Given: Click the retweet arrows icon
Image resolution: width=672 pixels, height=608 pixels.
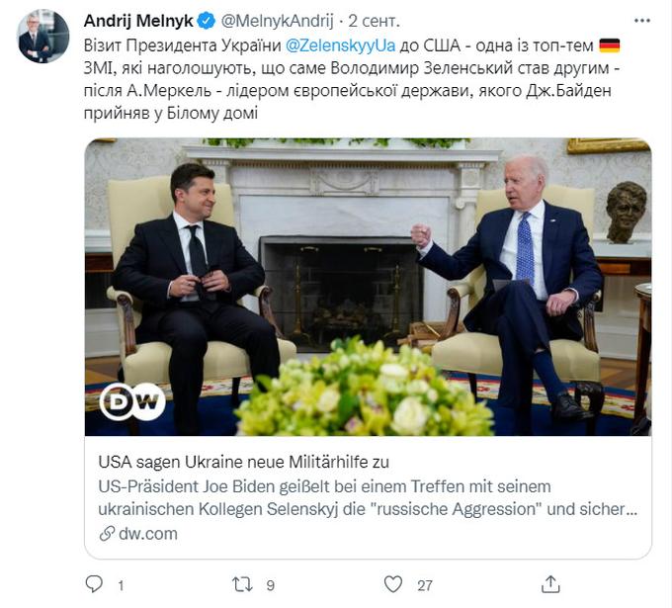Looking at the screenshot, I should (x=242, y=584).
